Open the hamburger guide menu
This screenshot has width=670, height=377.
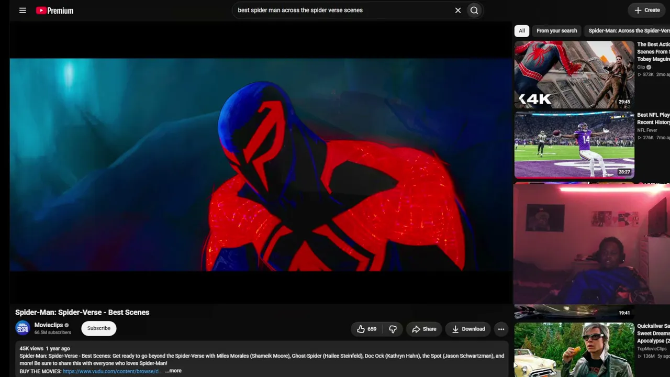coord(23,10)
